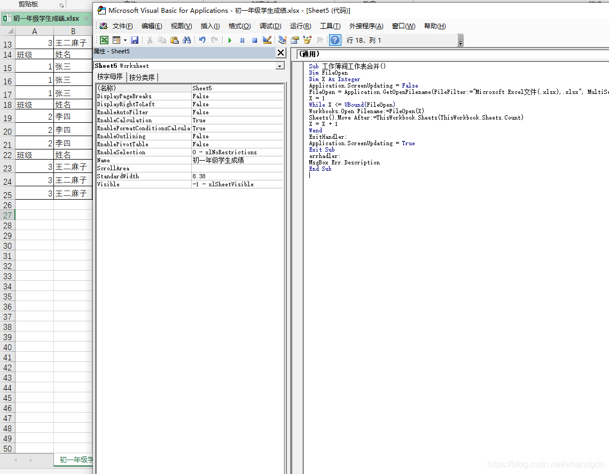Run the macro with the green play icon
The image size is (609, 474).
[x=230, y=40]
